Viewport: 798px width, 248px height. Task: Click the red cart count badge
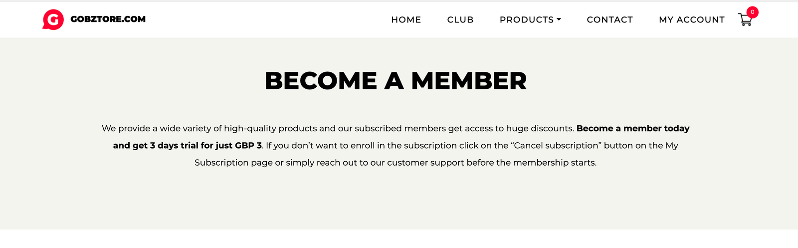pyautogui.click(x=752, y=12)
